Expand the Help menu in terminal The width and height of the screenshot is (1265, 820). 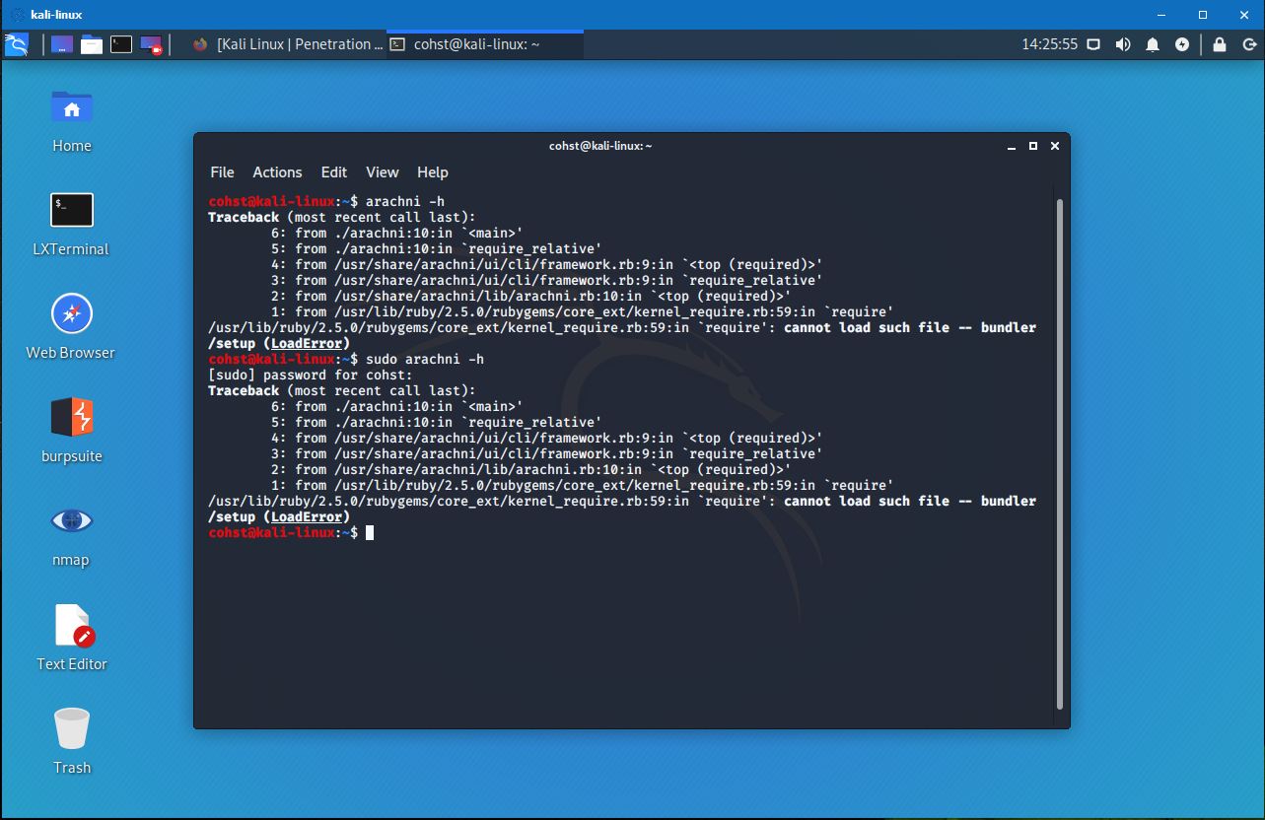432,172
